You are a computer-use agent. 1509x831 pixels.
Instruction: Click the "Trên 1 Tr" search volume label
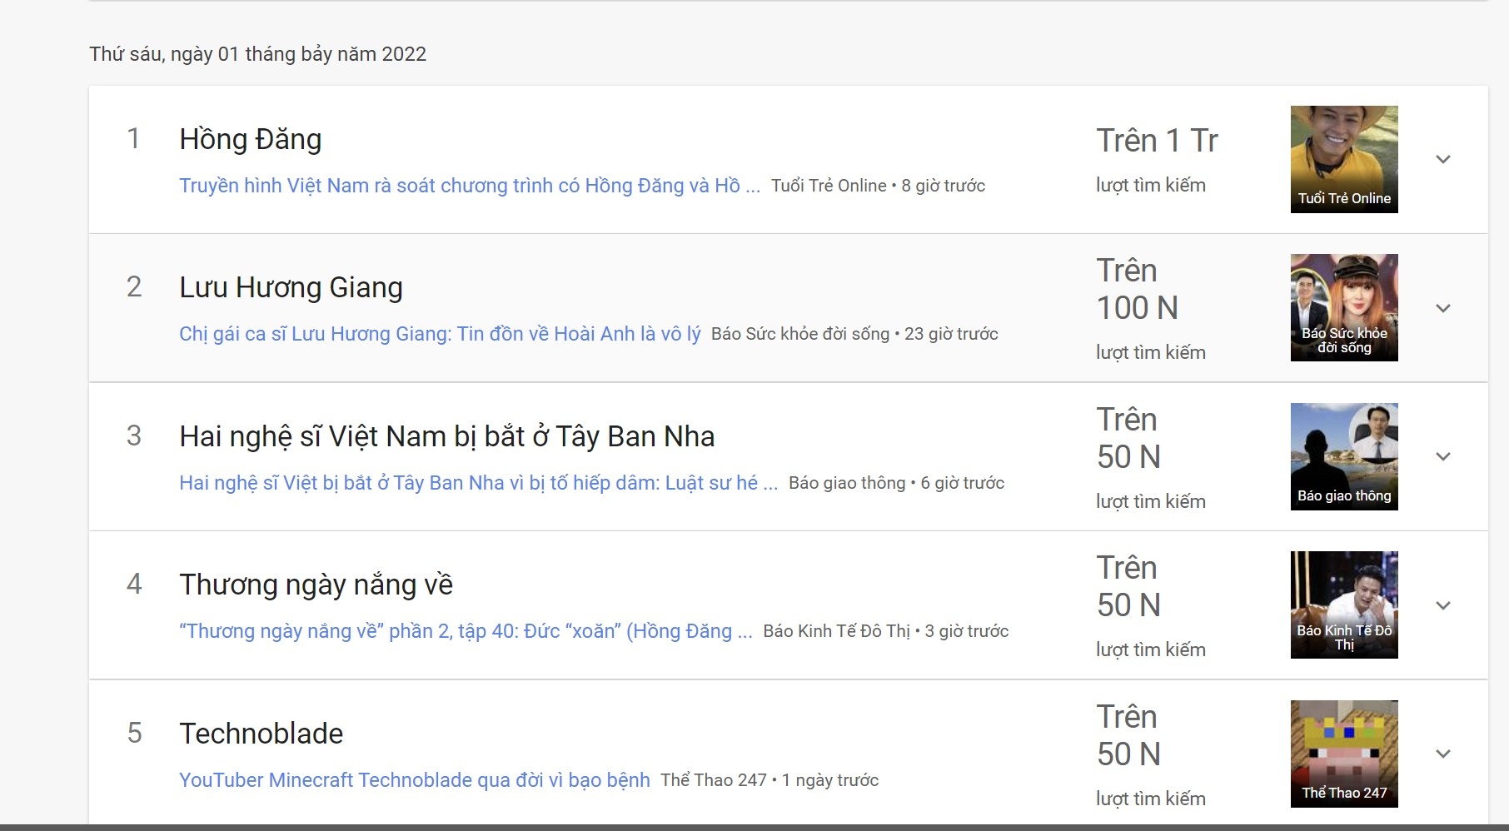(x=1156, y=140)
